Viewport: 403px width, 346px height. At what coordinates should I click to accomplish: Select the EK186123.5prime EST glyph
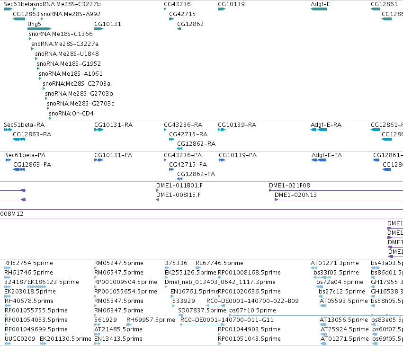(x=37, y=287)
